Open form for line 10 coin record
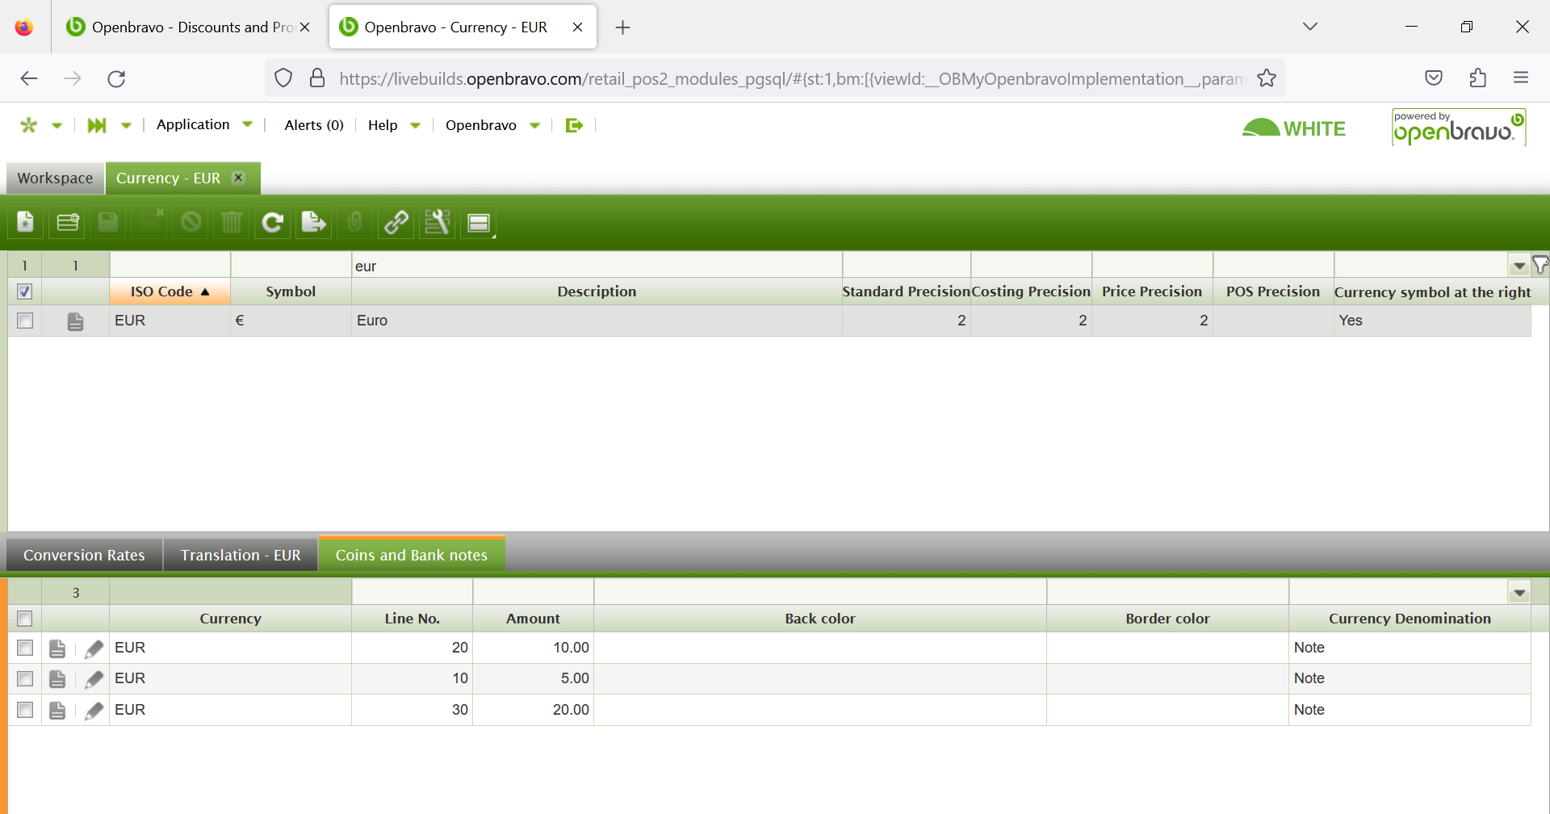 tap(57, 679)
